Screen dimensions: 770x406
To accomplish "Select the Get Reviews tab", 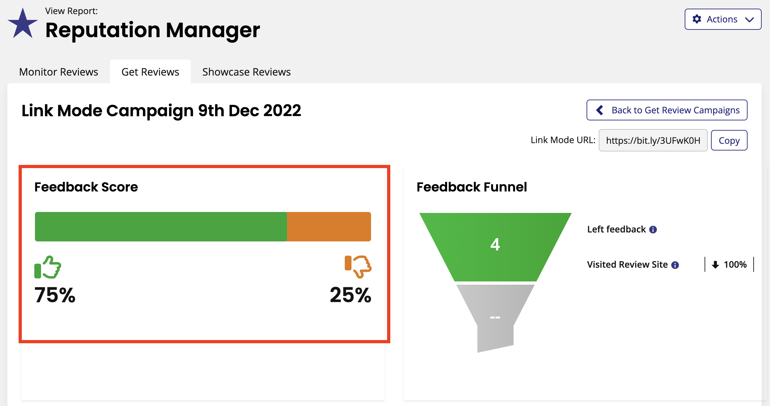I will tap(150, 72).
